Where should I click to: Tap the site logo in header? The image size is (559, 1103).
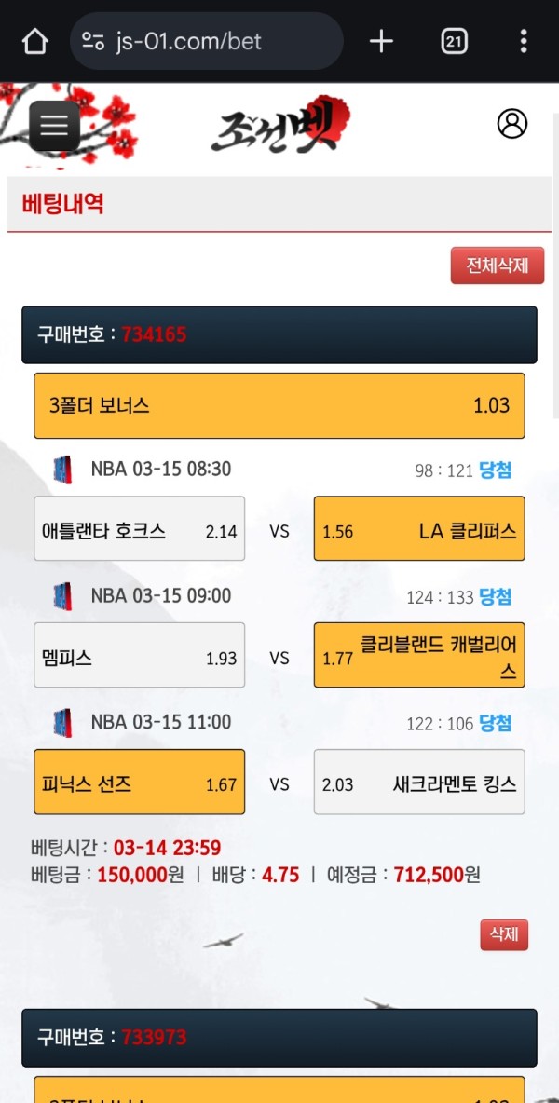pos(279,126)
